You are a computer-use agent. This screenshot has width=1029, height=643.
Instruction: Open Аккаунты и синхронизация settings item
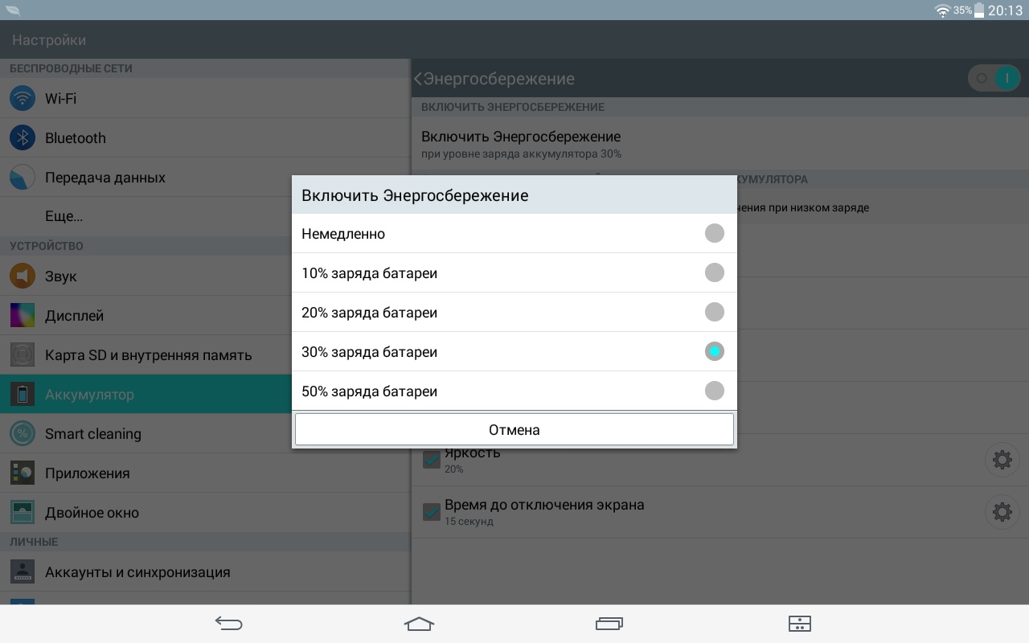[137, 572]
